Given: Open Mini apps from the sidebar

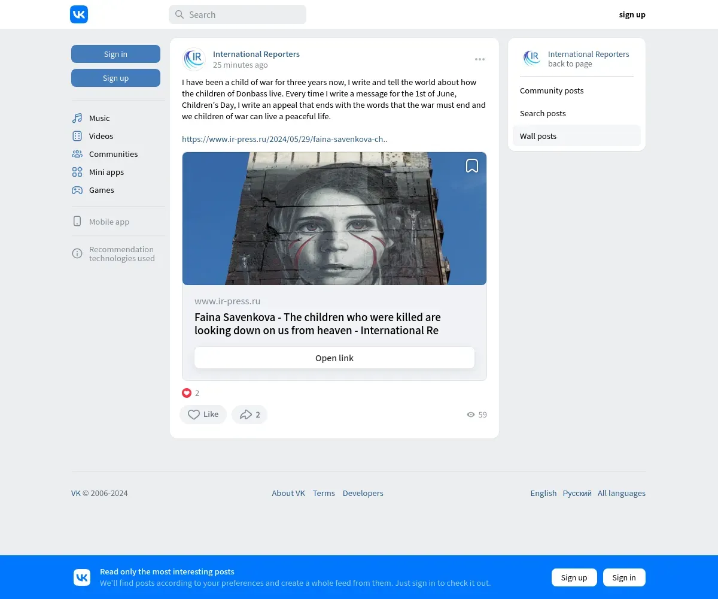Looking at the screenshot, I should tap(107, 172).
